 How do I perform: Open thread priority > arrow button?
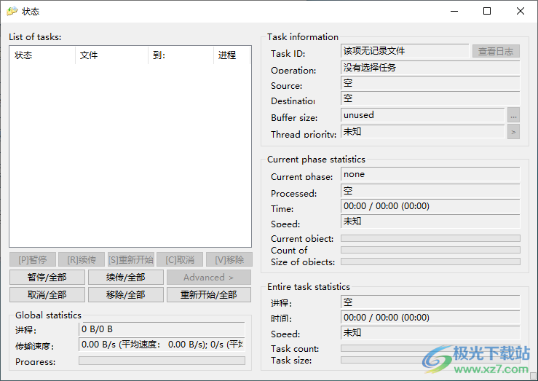tap(513, 132)
